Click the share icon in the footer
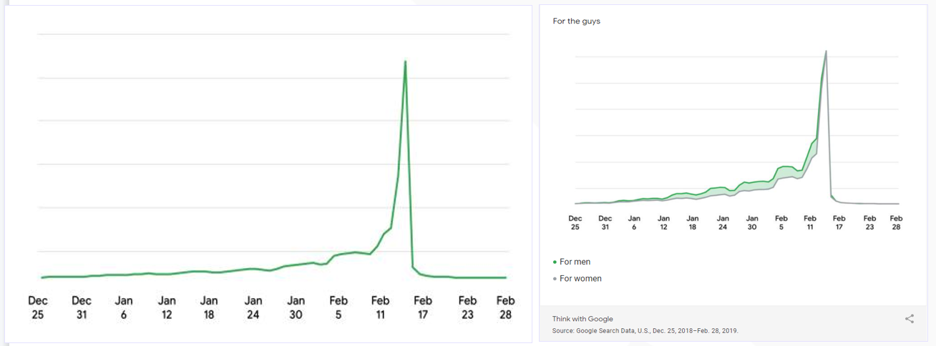 tap(910, 319)
